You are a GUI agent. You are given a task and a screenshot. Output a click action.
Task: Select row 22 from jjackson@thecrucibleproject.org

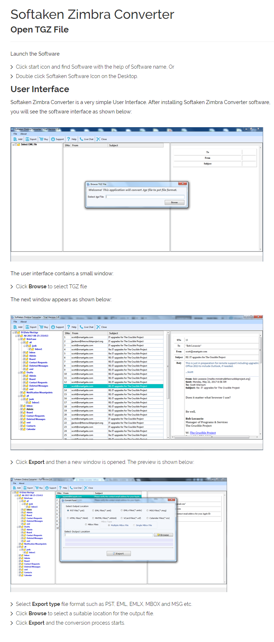point(113,423)
